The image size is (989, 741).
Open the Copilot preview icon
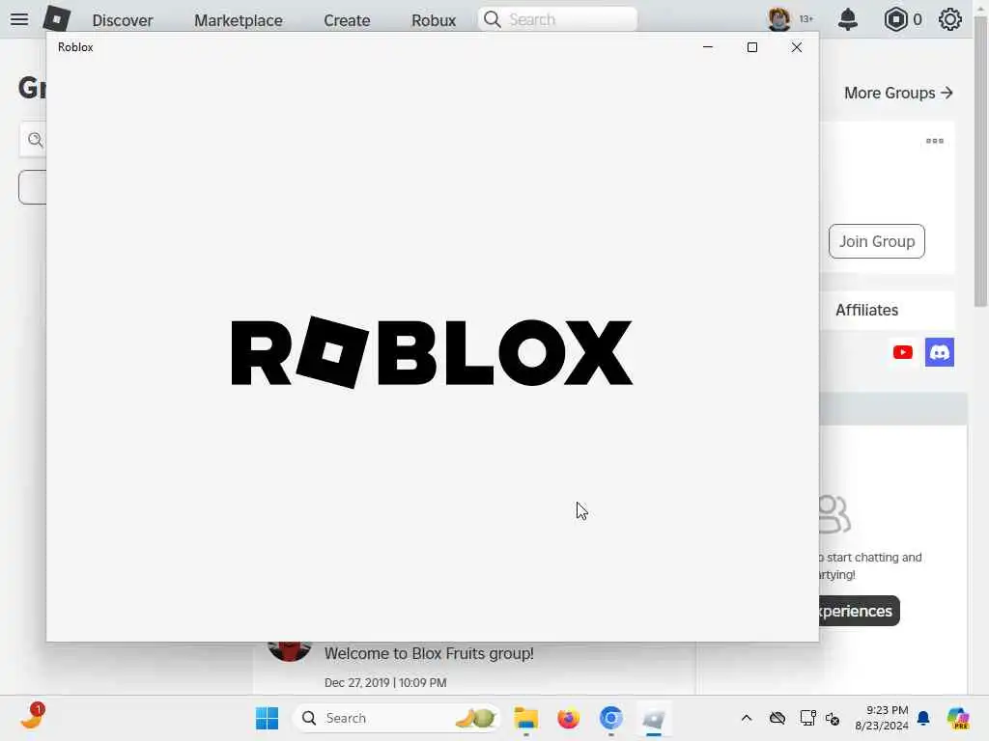[957, 718]
